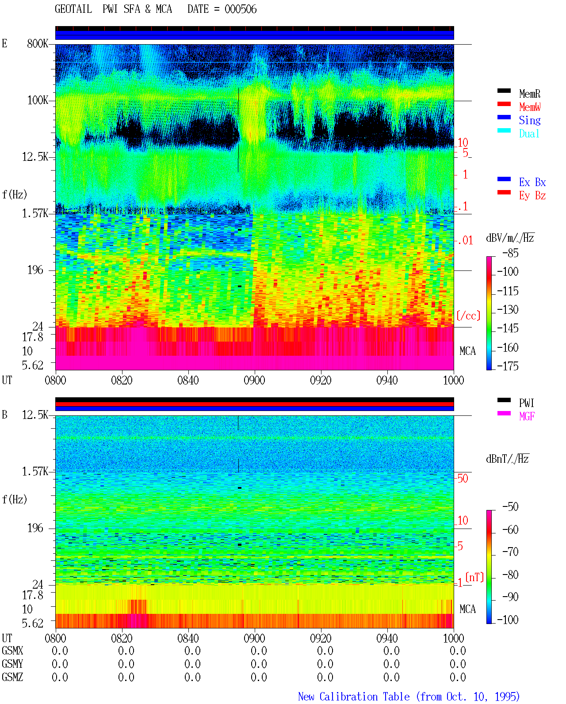Click the black PWI legend swatch
Viewport: 566px width, 704px height.
504,400
